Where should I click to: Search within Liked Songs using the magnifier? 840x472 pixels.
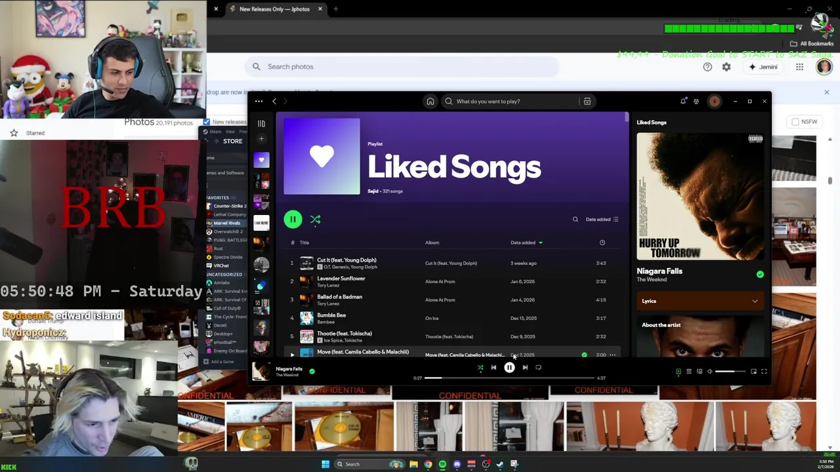click(x=576, y=220)
